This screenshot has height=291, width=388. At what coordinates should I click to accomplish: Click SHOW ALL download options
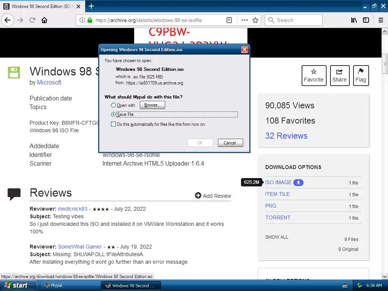pos(276,237)
